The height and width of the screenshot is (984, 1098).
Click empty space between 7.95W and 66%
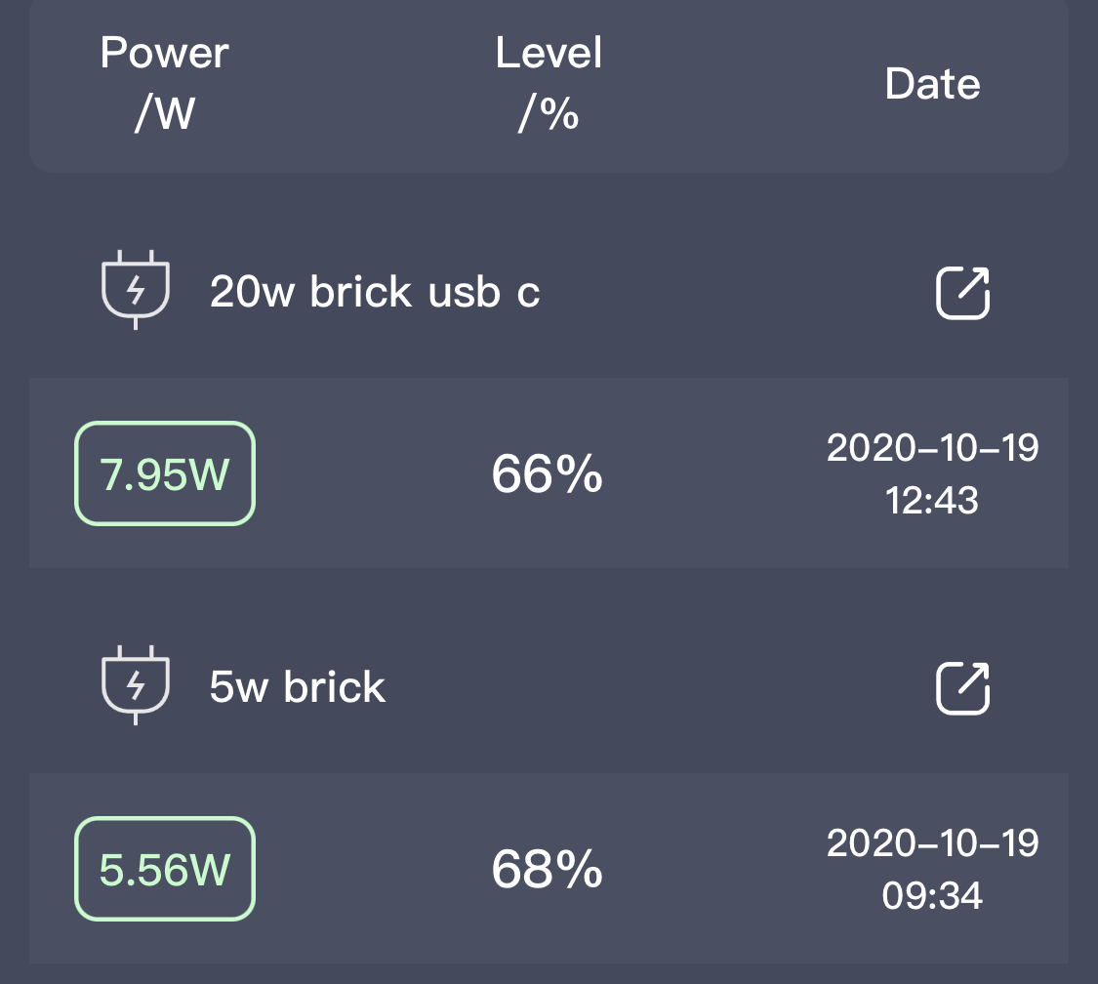pyautogui.click(x=371, y=473)
